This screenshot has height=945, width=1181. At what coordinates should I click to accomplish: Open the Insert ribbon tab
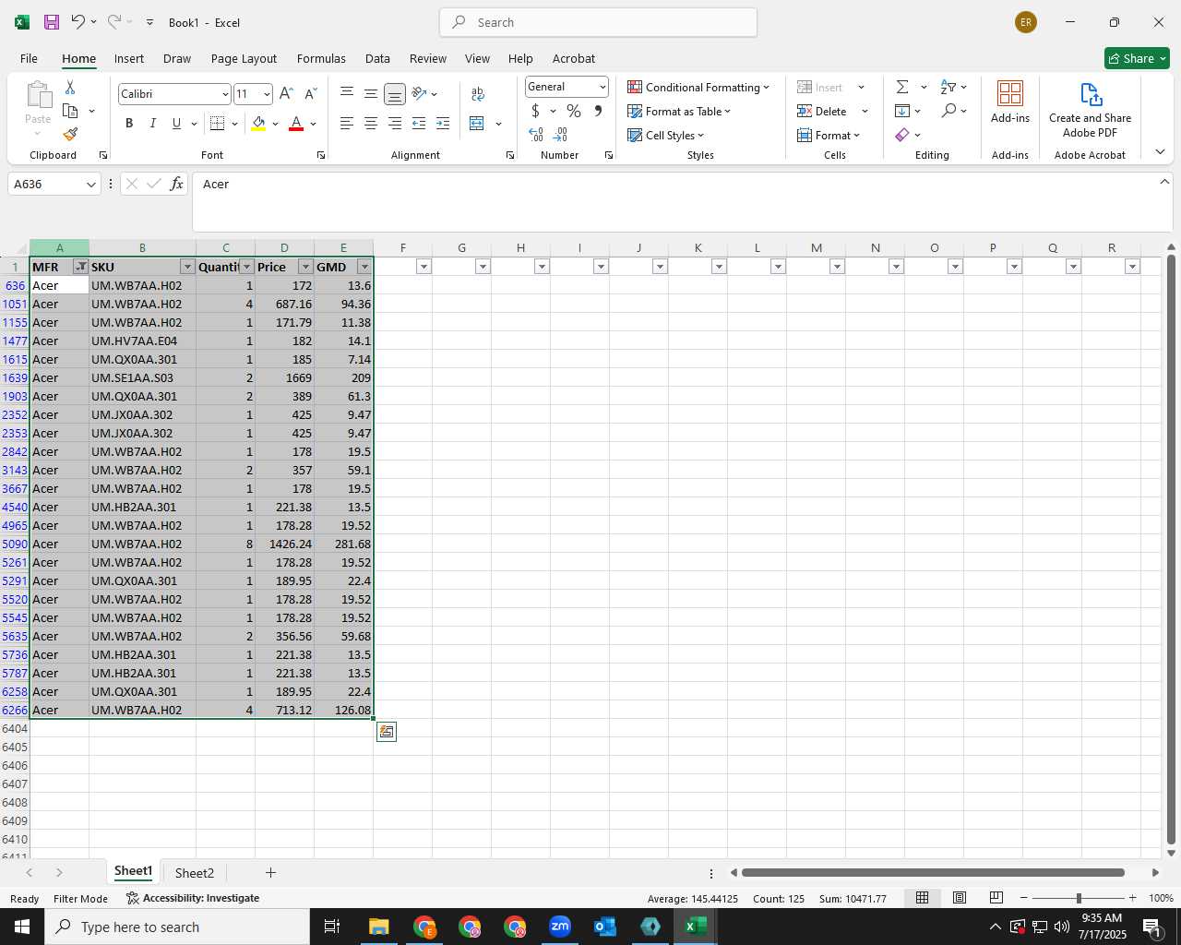click(x=129, y=58)
